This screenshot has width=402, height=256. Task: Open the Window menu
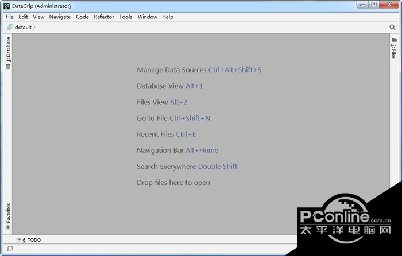point(148,17)
